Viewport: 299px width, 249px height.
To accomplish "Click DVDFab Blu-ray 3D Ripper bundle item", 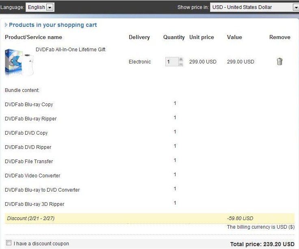I will pos(35,204).
